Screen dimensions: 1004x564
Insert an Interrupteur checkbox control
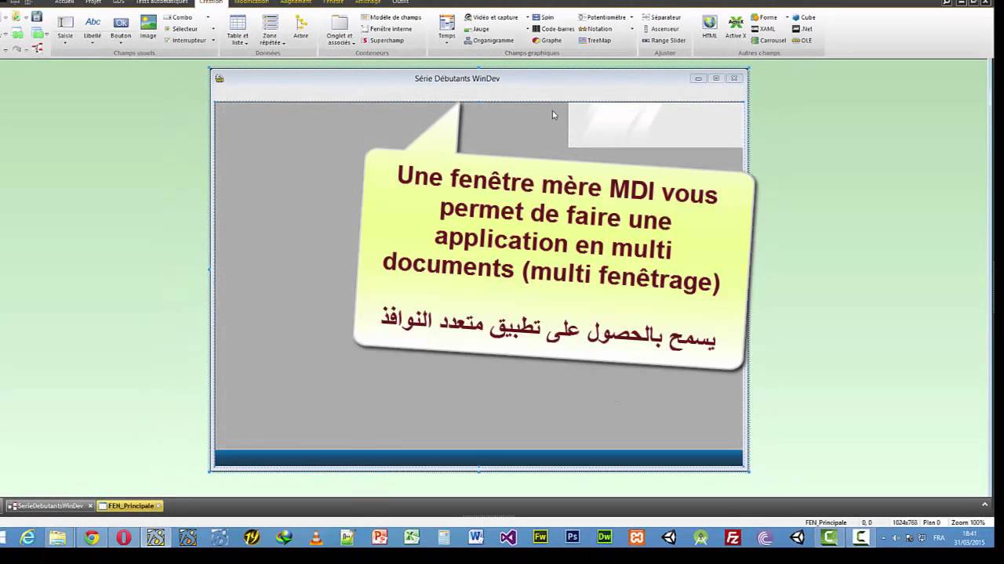[185, 40]
